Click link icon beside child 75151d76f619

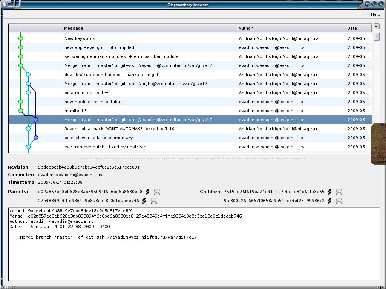coord(330,192)
